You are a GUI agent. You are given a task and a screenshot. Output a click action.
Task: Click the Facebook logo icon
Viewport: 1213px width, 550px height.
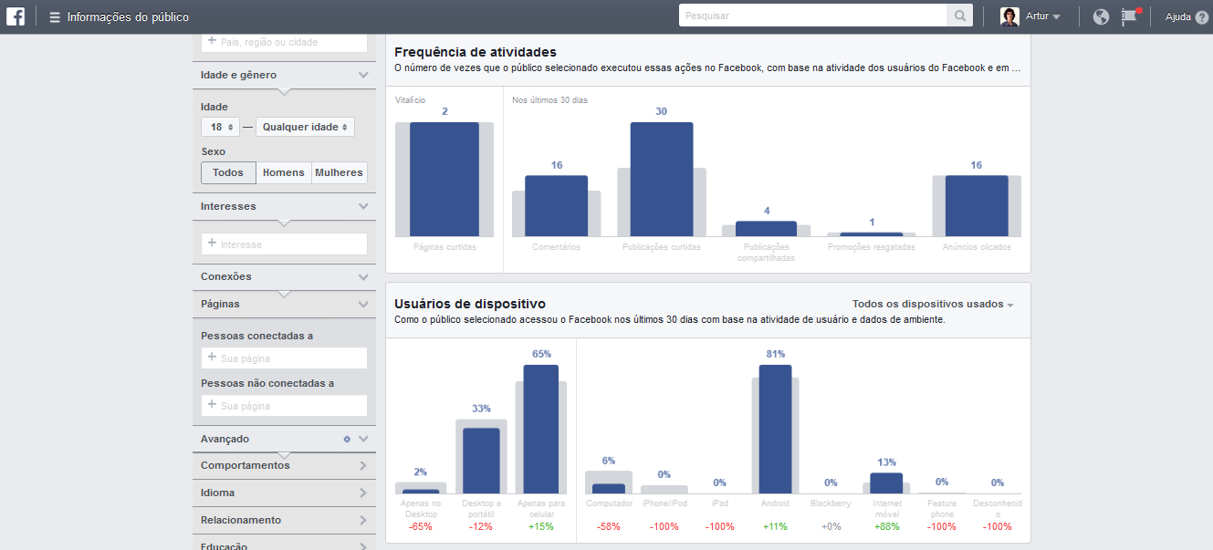click(16, 16)
